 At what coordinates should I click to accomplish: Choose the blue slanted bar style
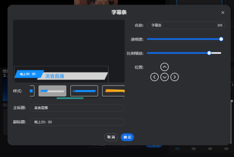(x=84, y=91)
